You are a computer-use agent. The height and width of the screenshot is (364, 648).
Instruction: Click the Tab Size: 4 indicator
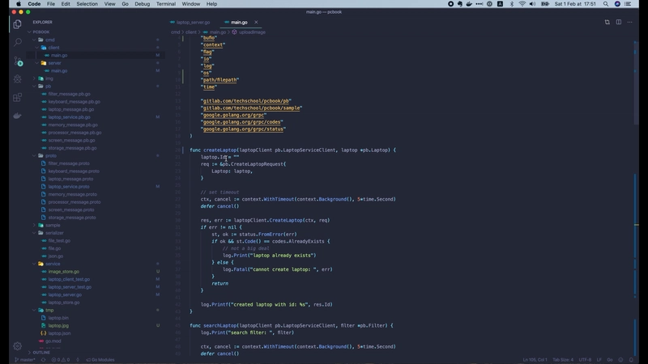tap(563, 360)
